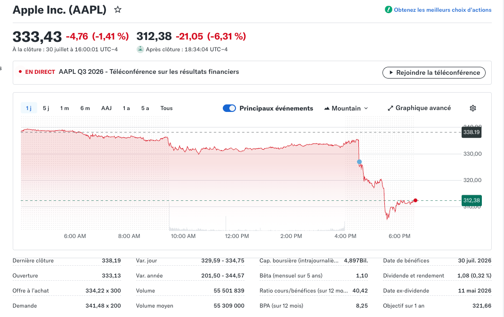The height and width of the screenshot is (317, 504).
Task: Select the 1 j time range tab
Action: [29, 108]
